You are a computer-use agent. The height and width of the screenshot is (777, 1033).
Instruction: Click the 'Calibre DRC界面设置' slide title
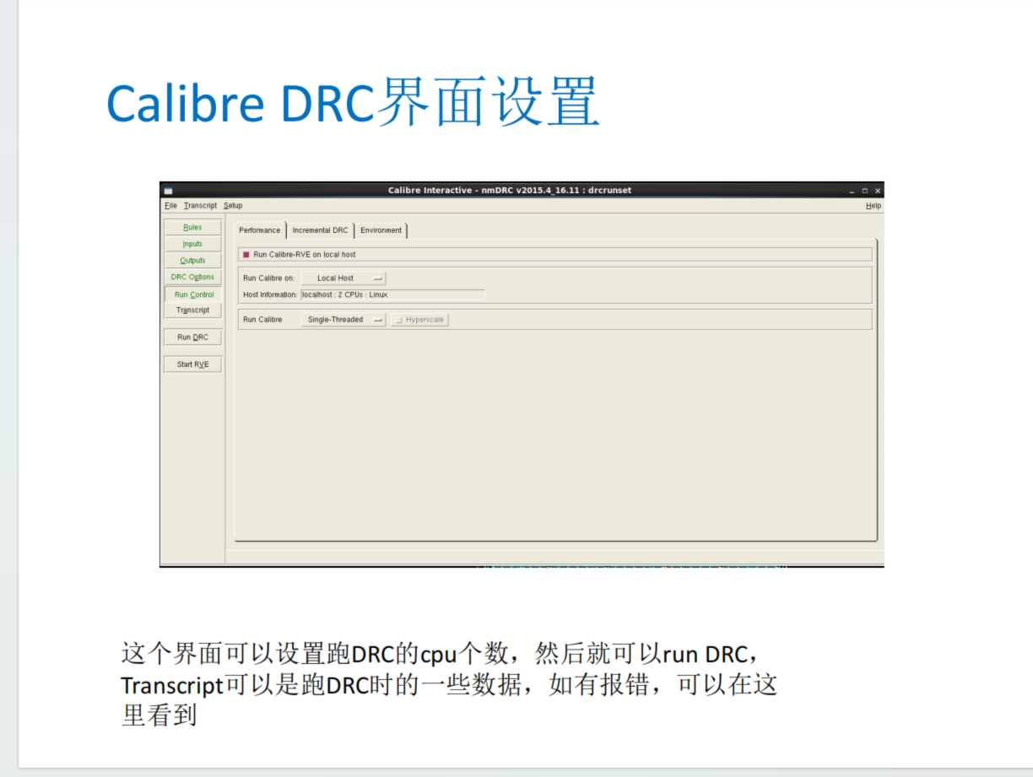pyautogui.click(x=353, y=101)
